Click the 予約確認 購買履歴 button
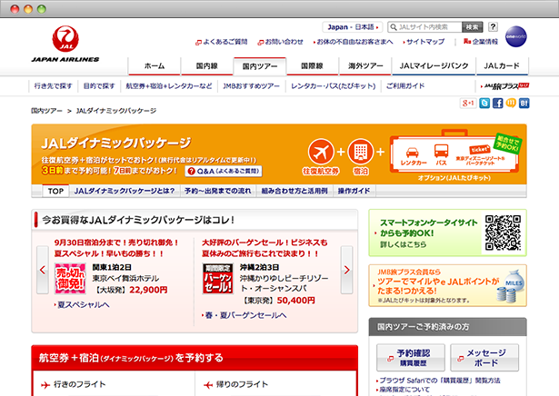Image resolution: width=559 pixels, height=396 pixels. (411, 358)
